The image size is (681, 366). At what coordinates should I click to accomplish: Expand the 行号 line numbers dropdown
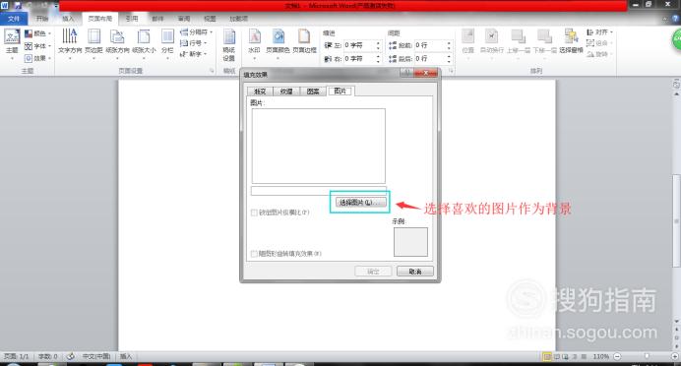[x=193, y=43]
